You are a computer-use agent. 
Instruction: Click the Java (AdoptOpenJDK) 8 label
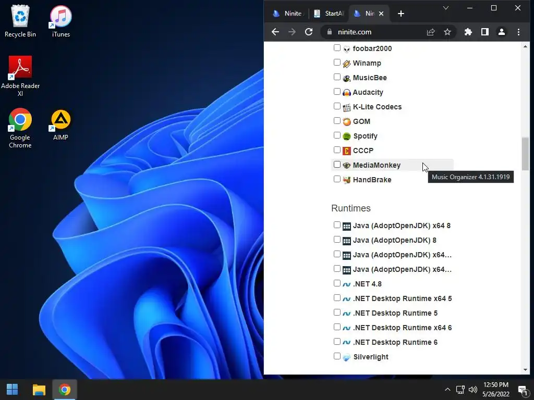394,241
